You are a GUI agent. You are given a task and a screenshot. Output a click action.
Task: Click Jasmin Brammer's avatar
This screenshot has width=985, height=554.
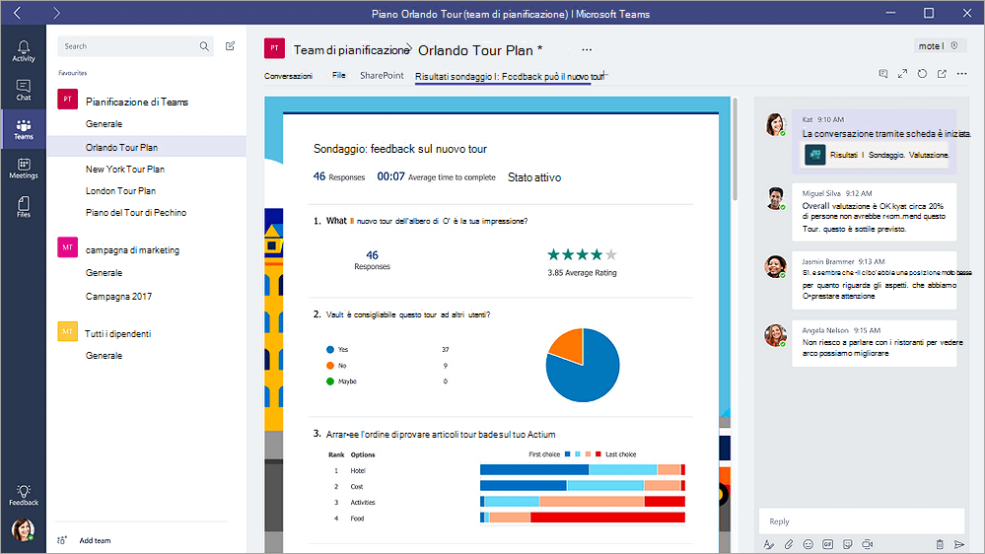pos(776,266)
